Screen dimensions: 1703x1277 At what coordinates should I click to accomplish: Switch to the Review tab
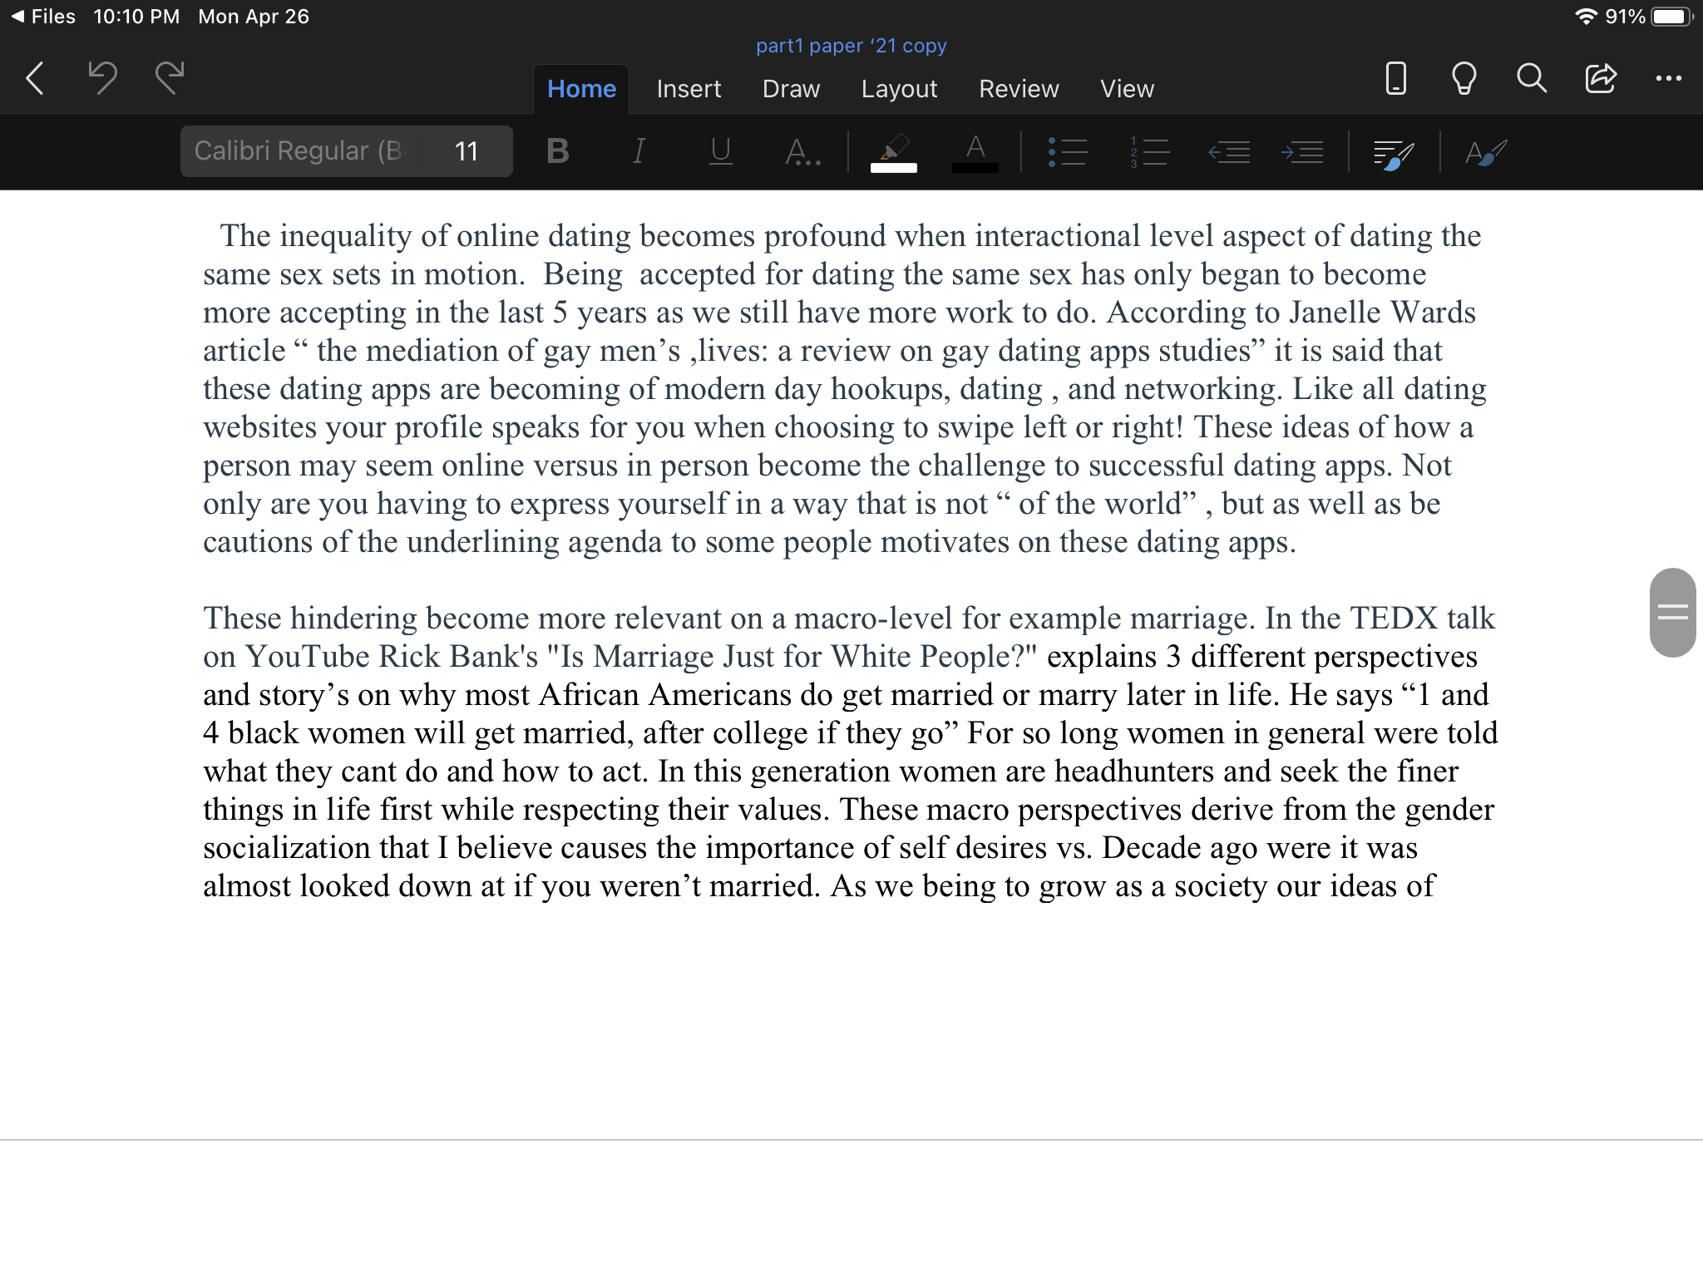[1019, 89]
